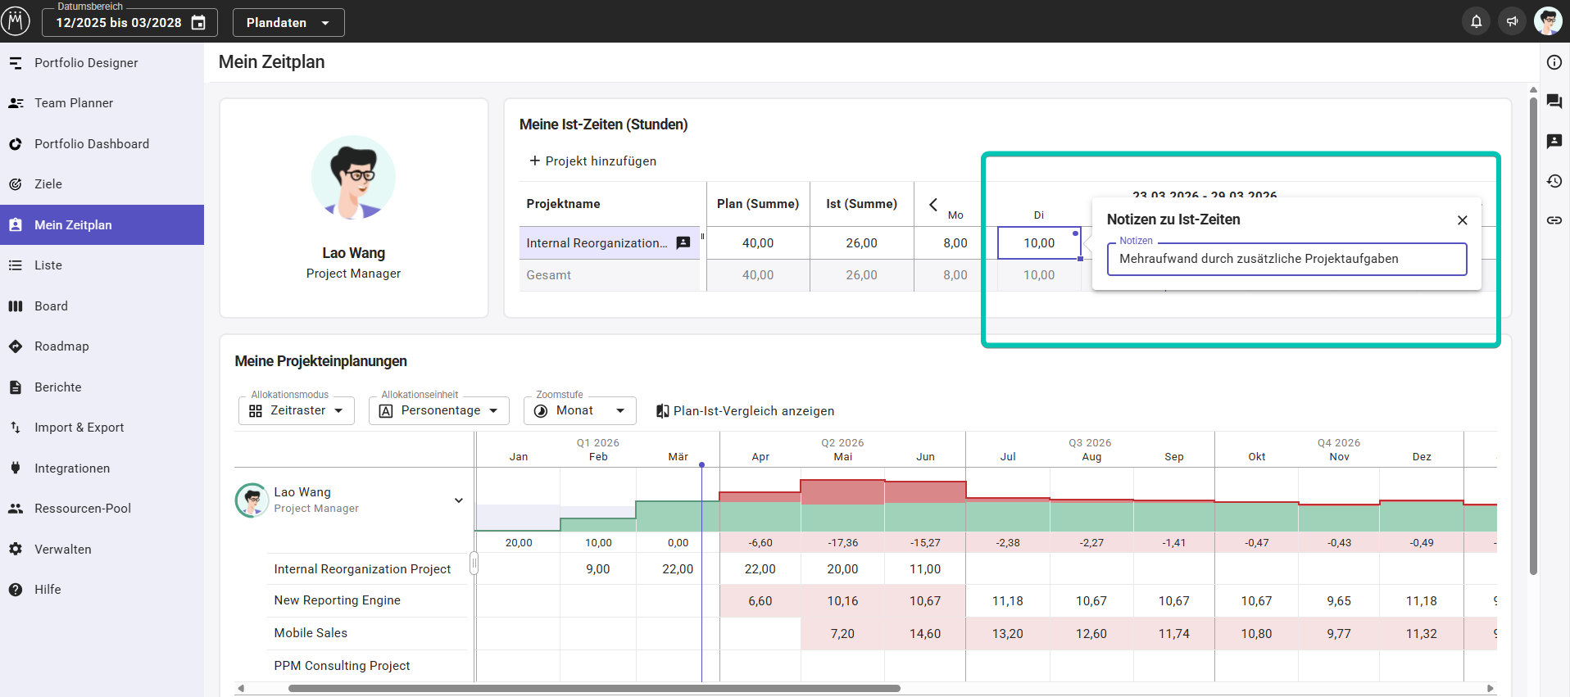
Task: Click the Notizen text field
Action: 1286,259
